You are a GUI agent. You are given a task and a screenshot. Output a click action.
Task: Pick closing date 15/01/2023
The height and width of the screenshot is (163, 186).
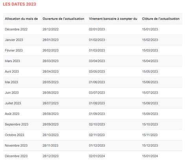pyautogui.click(x=150, y=29)
